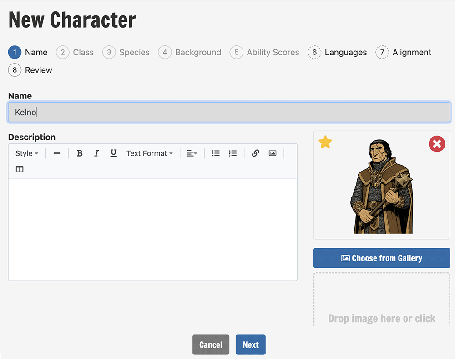Jump to the Review step

[x=30, y=70]
